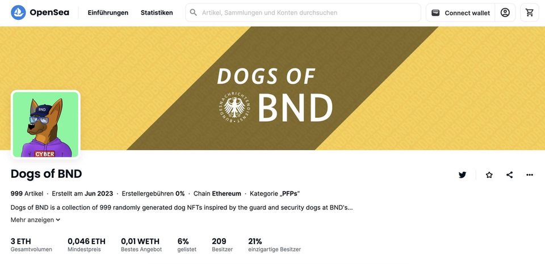Click the Ethereum chain link
The height and width of the screenshot is (264, 545).
[x=227, y=194]
